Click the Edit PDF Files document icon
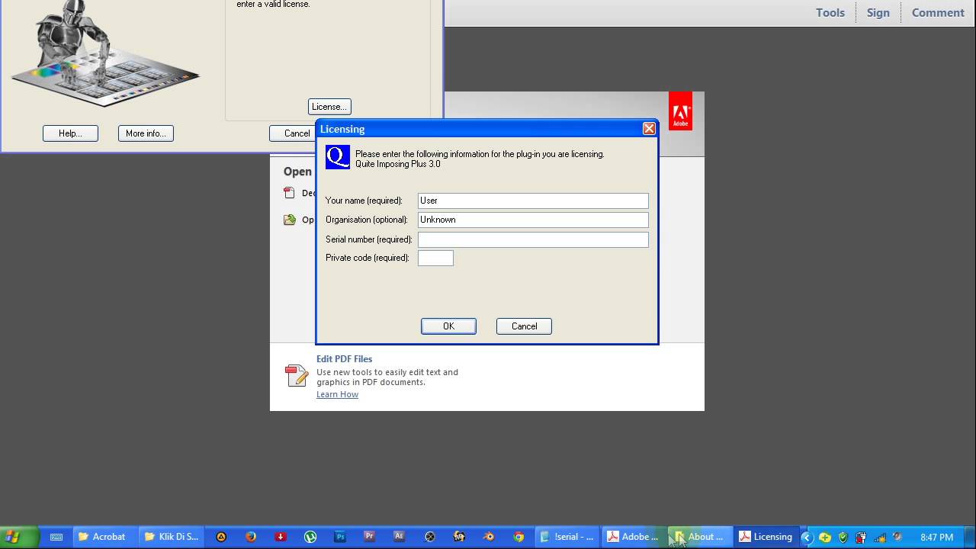 tap(296, 376)
